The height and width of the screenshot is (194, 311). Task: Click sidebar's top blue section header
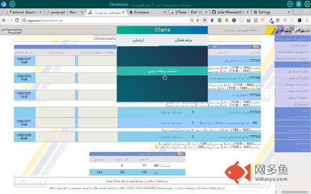pos(292,39)
